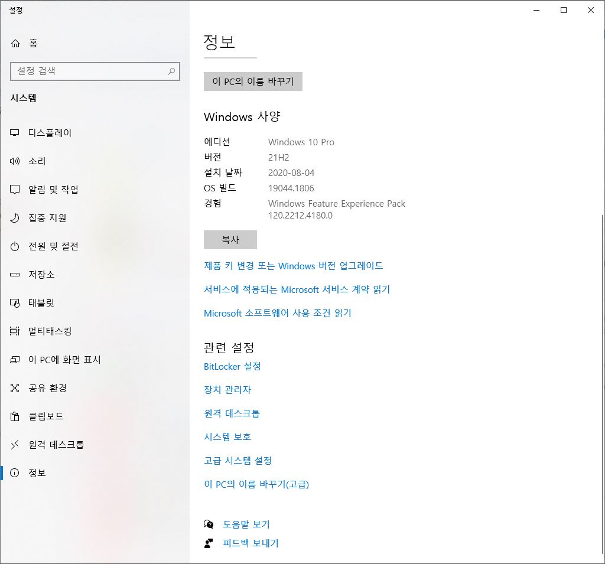Open 고급 시스템 설정 link
The image size is (605, 564).
point(238,460)
